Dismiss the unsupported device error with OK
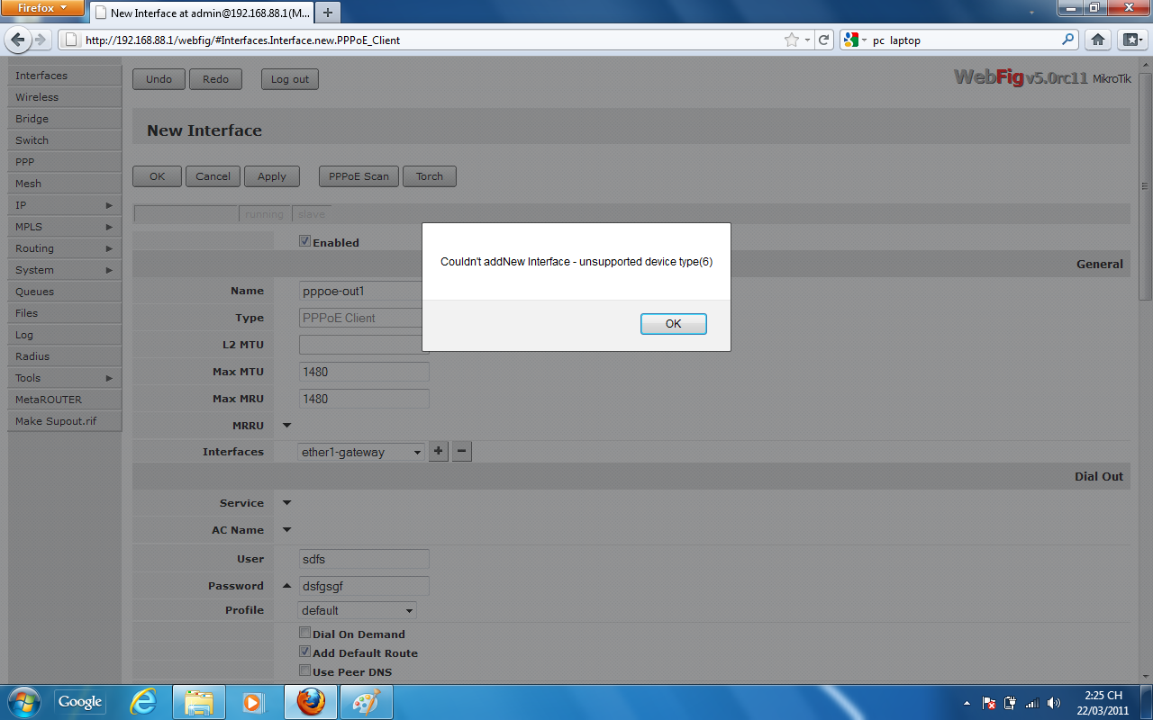Image resolution: width=1153 pixels, height=720 pixels. coord(673,323)
